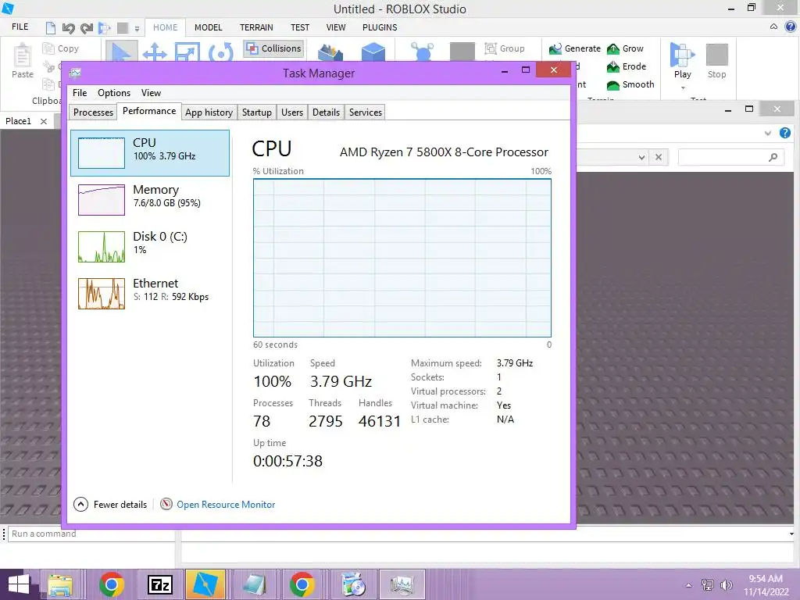The width and height of the screenshot is (800, 600).
Task: Open the Play dropdown arrow
Action: [683, 87]
